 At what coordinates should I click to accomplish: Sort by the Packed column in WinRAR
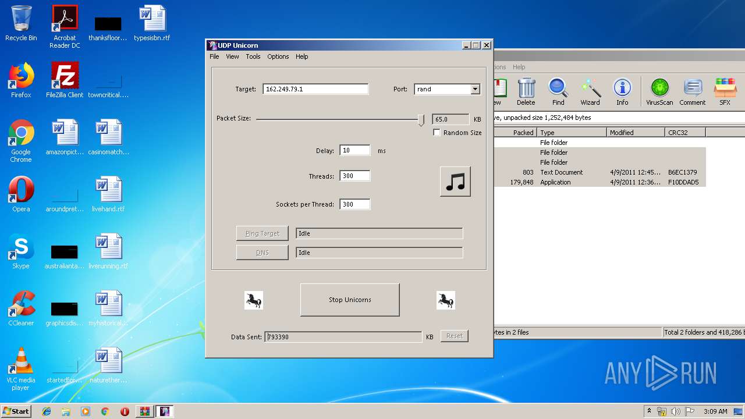(515, 133)
